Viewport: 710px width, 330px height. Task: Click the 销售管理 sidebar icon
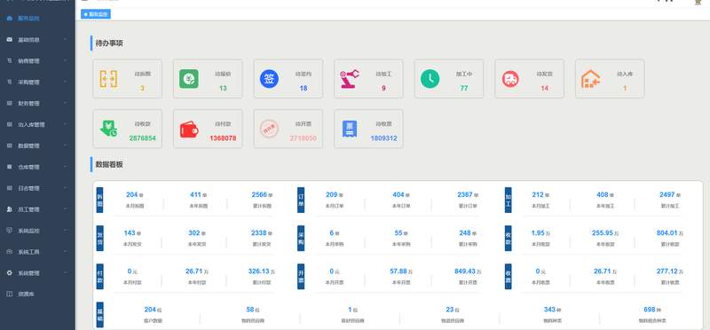click(x=10, y=60)
